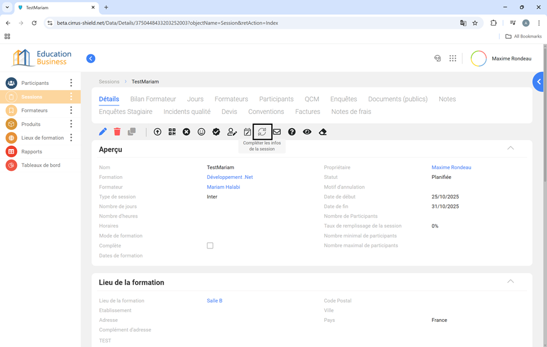Viewport: 547px width, 347px height.
Task: Toggle the Complète checkbox
Action: (x=210, y=246)
